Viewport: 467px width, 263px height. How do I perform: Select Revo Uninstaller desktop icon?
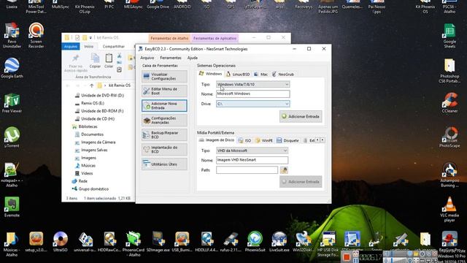tap(12, 35)
